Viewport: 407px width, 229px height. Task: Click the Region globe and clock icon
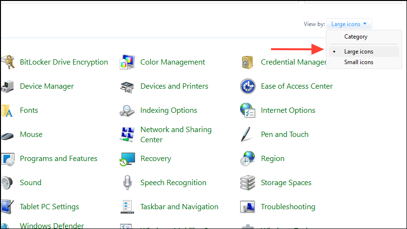[247, 159]
